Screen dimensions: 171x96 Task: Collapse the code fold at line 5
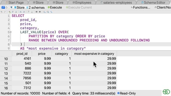(11, 32)
